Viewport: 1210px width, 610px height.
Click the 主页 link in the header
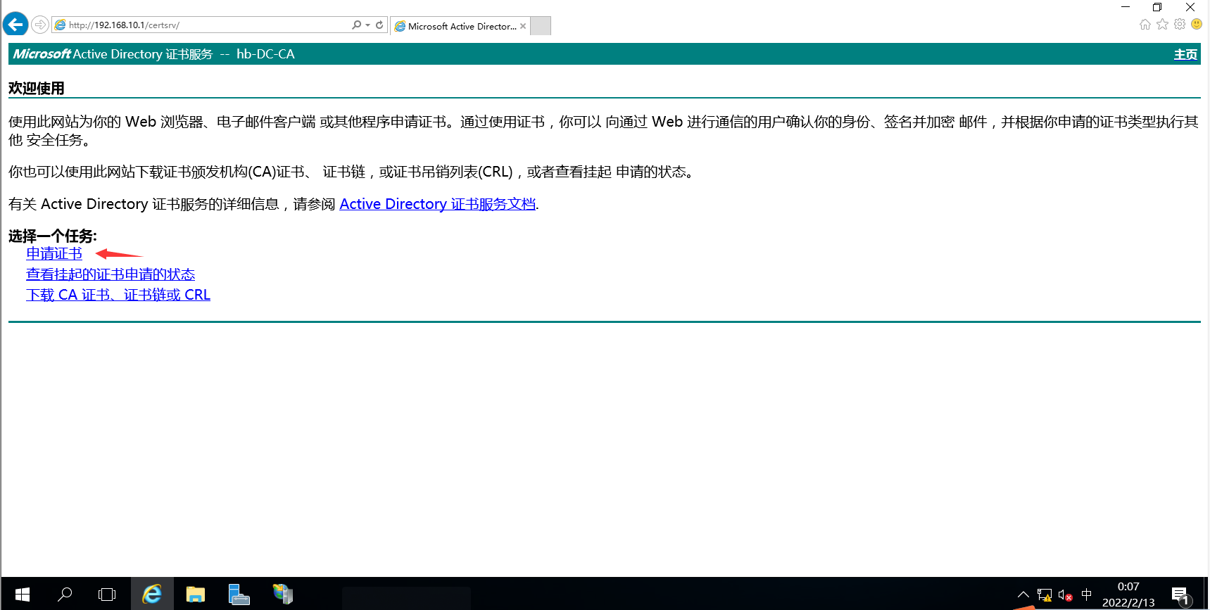(1185, 55)
